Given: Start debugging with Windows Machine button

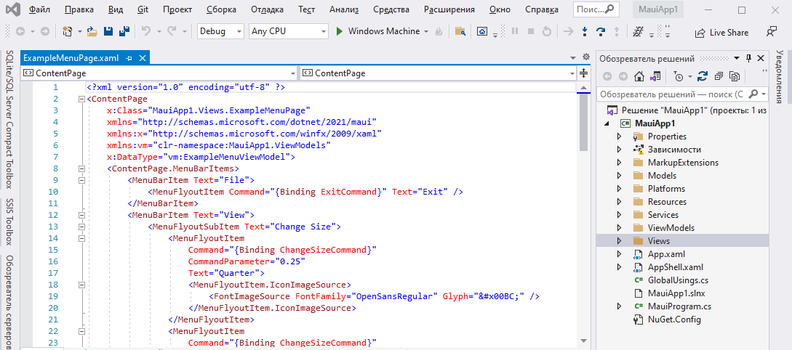Looking at the screenshot, I should [377, 32].
